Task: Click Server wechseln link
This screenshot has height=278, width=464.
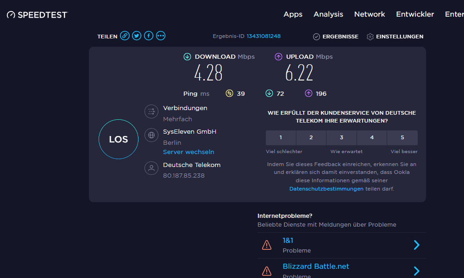Action: click(188, 152)
